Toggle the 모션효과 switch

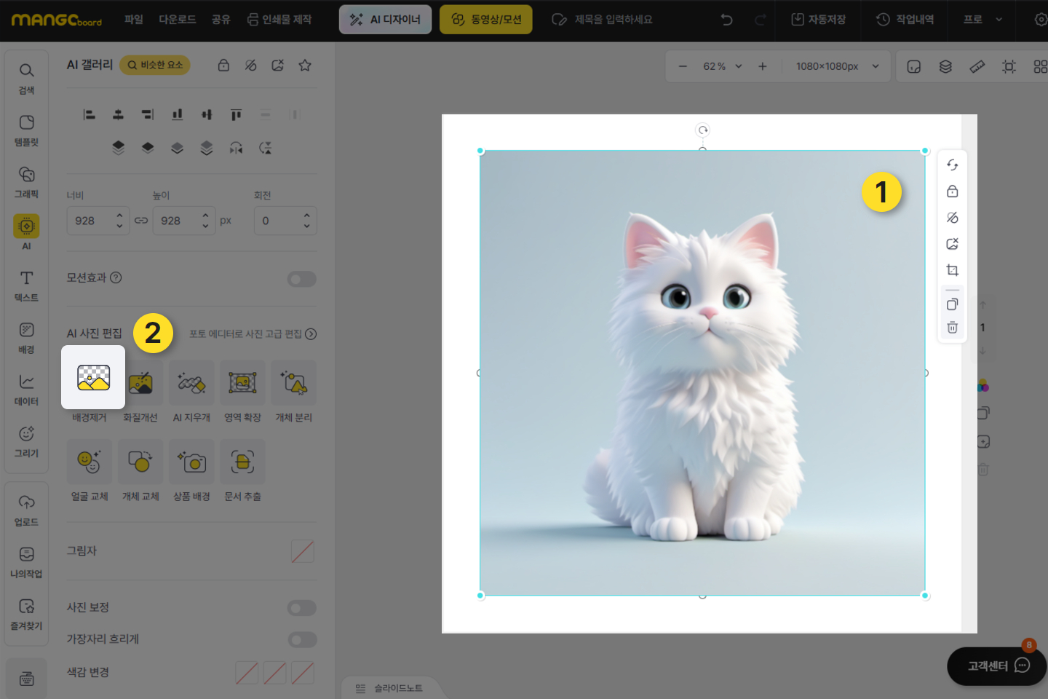pyautogui.click(x=301, y=279)
